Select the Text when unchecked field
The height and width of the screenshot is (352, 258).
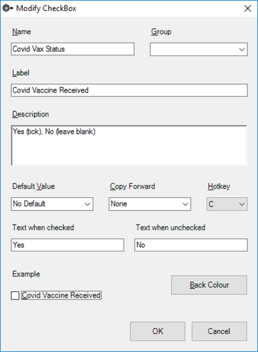click(x=191, y=245)
